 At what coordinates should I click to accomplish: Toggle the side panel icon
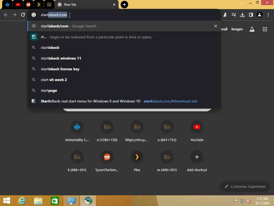tap(251, 15)
